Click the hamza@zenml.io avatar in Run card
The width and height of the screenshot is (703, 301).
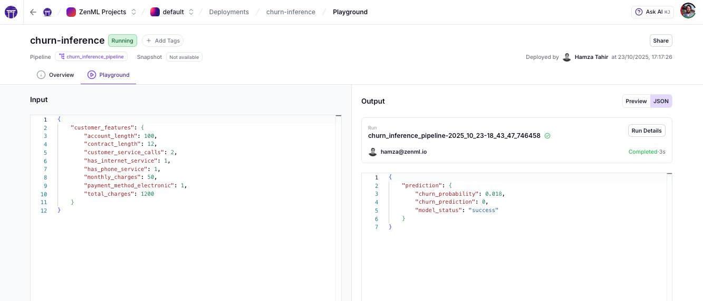[373, 152]
